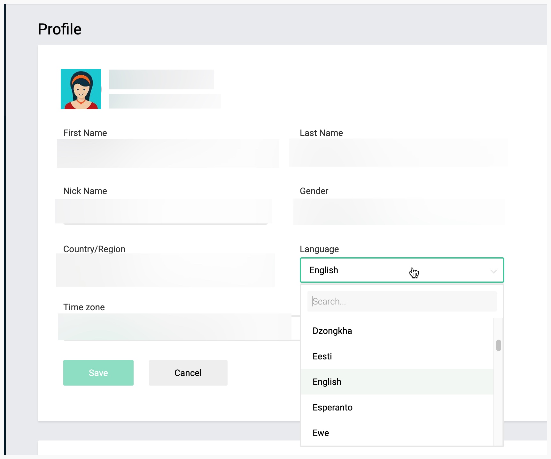This screenshot has height=459, width=551.
Task: Open the Language dropdown chevron
Action: (x=493, y=271)
